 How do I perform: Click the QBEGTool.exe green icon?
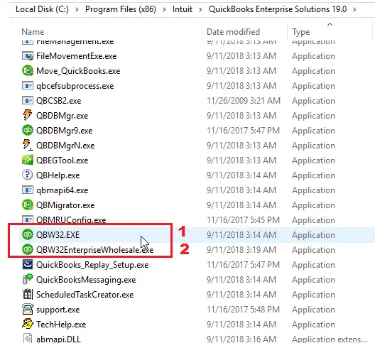(28, 160)
